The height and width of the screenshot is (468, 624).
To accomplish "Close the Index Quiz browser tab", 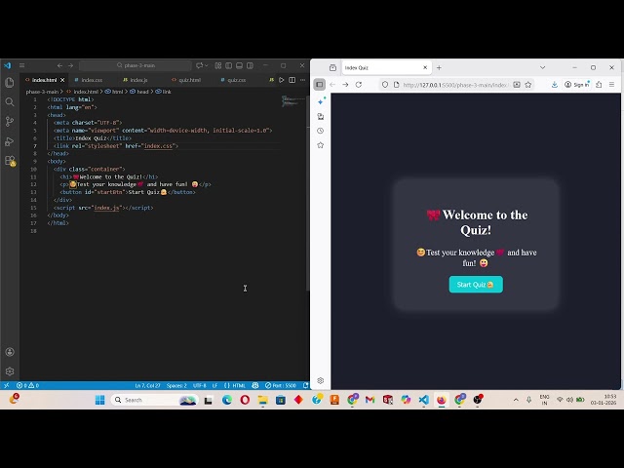I will pos(425,67).
